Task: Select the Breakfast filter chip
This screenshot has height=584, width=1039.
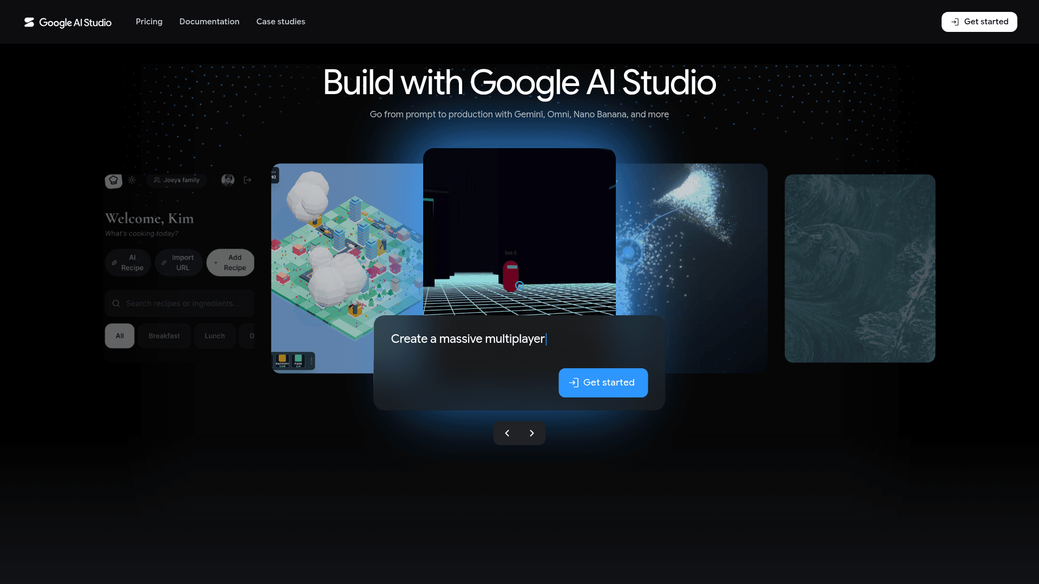Action: pos(164,336)
